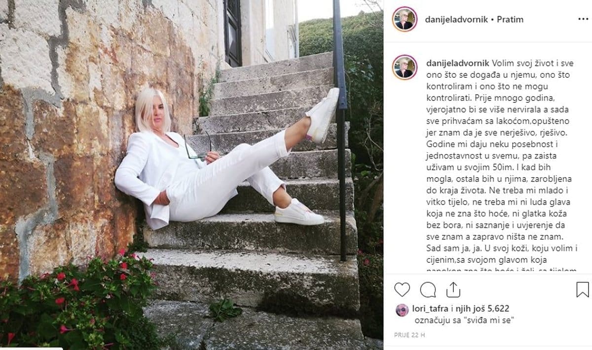Share the post via the upload arrow icon
This screenshot has height=350, width=592.
pyautogui.click(x=453, y=289)
